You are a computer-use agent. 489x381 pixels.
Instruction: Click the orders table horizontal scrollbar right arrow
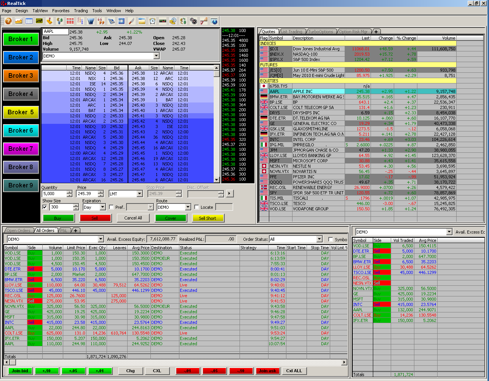pos(345,362)
